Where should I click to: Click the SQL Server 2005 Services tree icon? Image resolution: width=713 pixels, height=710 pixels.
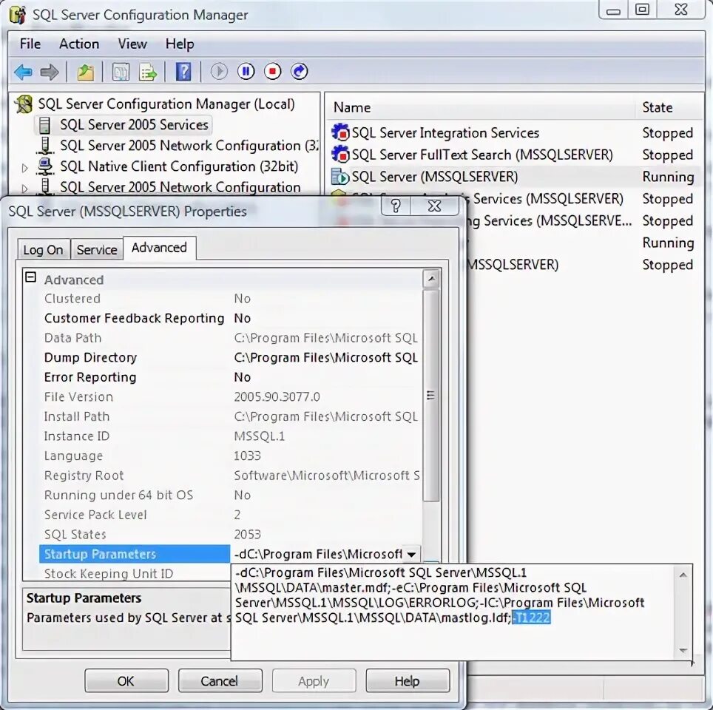point(44,125)
